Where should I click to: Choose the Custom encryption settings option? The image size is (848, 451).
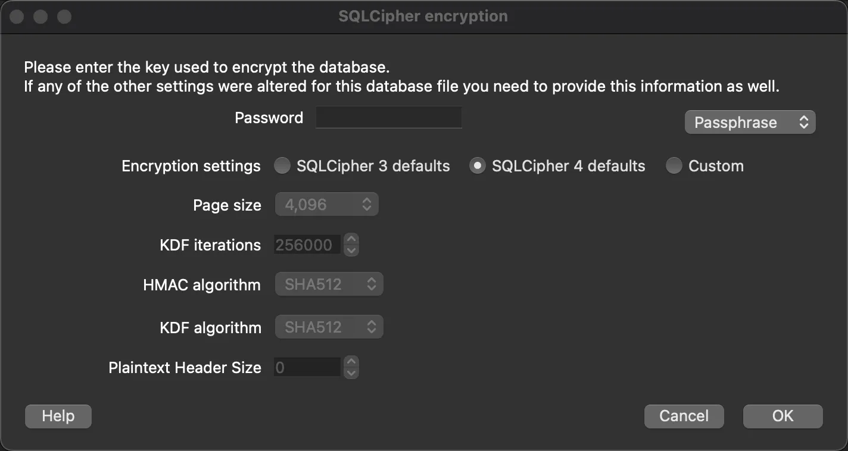pos(674,166)
